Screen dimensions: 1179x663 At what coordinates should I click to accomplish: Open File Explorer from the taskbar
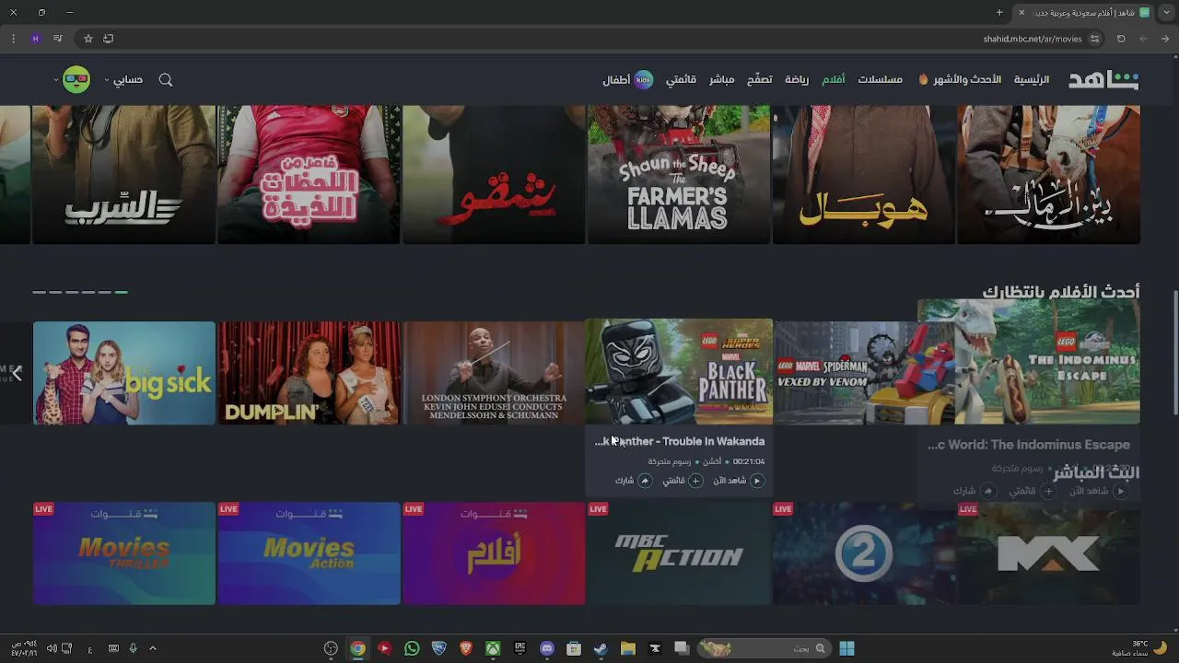[628, 648]
